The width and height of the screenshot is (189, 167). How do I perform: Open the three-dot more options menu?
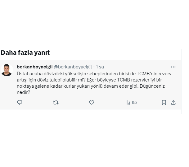[173, 67]
